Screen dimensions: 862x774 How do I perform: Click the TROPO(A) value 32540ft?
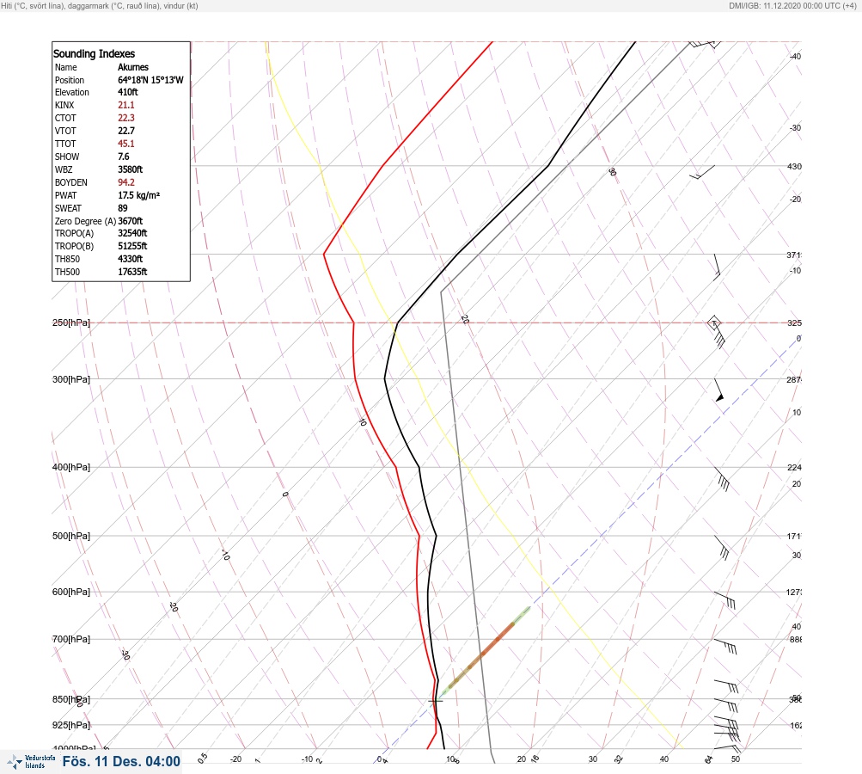pyautogui.click(x=132, y=233)
